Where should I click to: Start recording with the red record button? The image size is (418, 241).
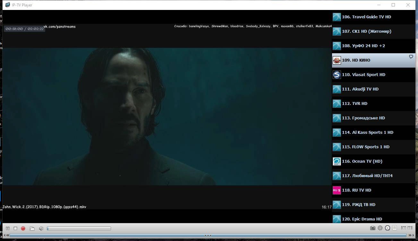23,228
